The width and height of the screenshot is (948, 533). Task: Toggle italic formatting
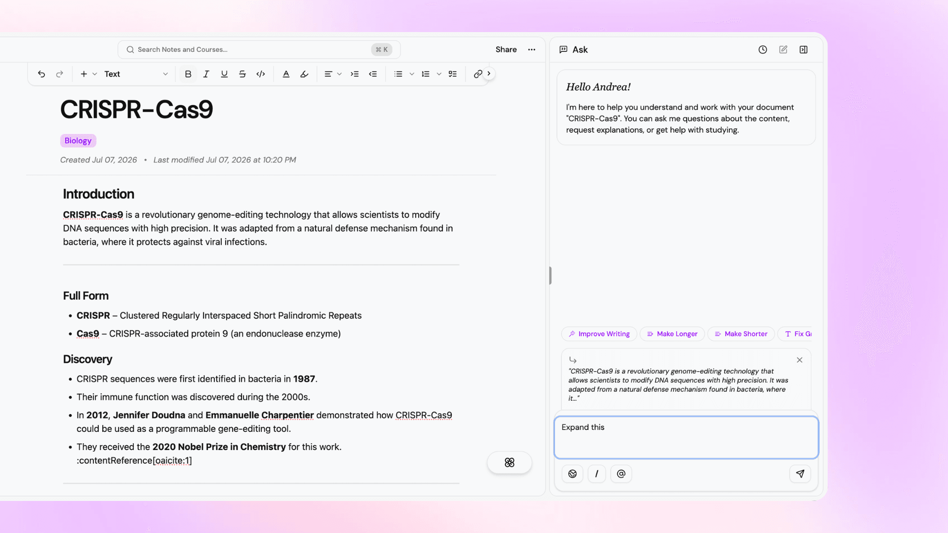206,74
